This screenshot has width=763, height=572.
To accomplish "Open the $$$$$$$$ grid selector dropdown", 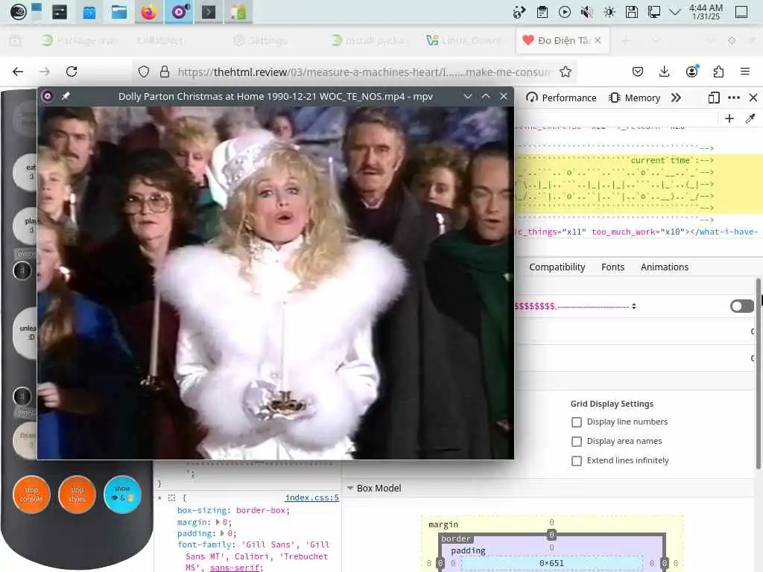I will coord(576,306).
